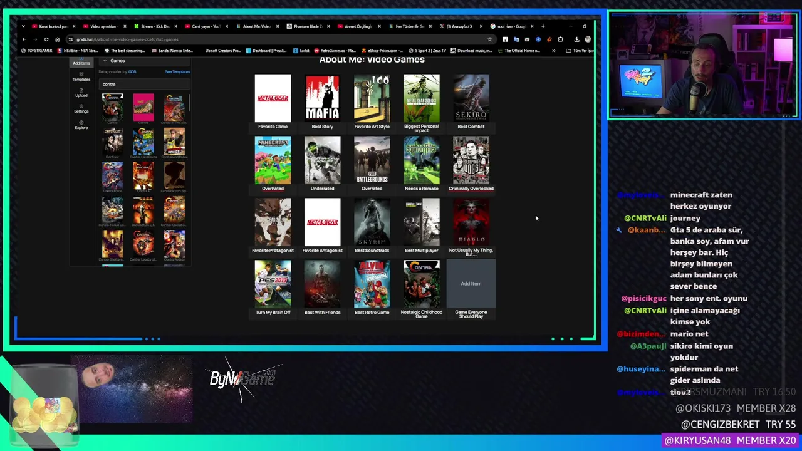Select the Contra Rebirth cover
The image size is (802, 451).
pyautogui.click(x=174, y=245)
